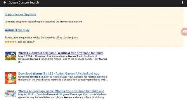Click 'Trouvez tout ce que vous voulez' text
The height and width of the screenshot is (105, 187).
coord(41,38)
